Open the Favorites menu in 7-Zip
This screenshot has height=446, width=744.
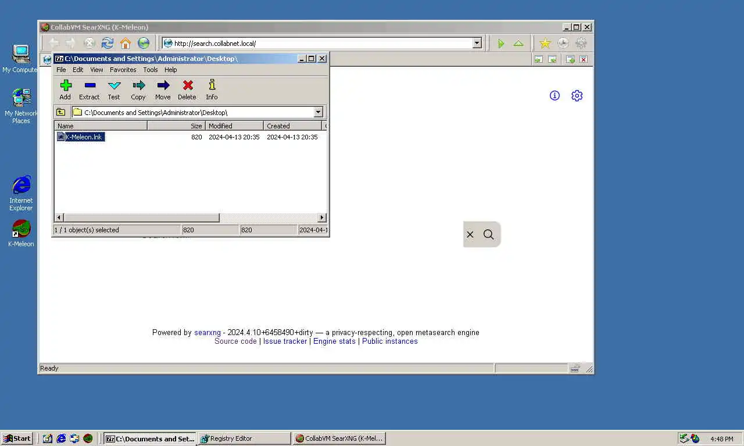[123, 70]
